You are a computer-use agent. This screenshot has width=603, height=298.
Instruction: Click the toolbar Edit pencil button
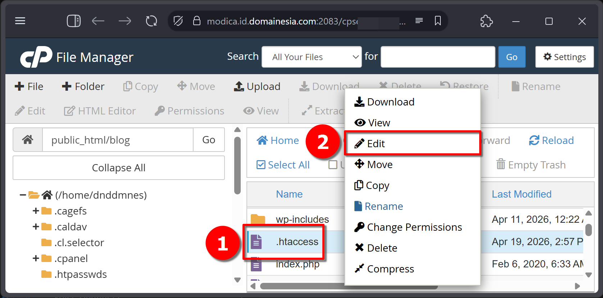[30, 111]
